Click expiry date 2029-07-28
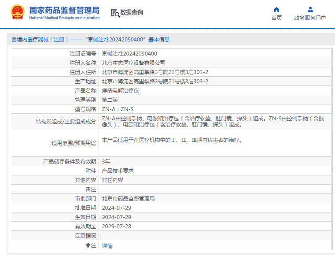 [117, 226]
